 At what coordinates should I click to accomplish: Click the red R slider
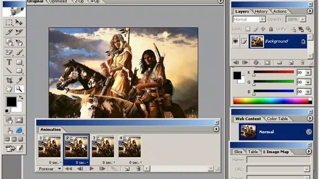pos(274,72)
